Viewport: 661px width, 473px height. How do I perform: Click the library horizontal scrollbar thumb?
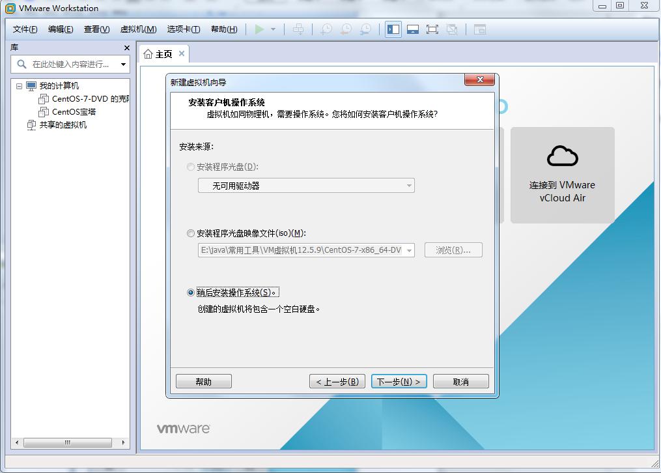point(68,442)
